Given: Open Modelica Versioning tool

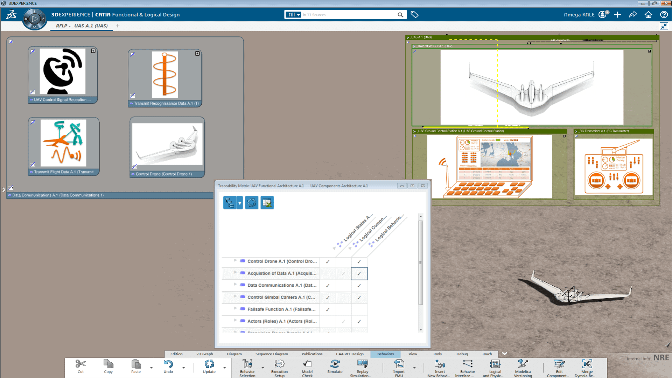Looking at the screenshot, I should point(523,365).
